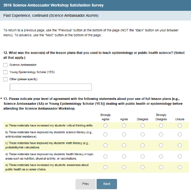Choose Agree for critical thinking skills statement
This screenshot has height=195, width=191.
124,126
